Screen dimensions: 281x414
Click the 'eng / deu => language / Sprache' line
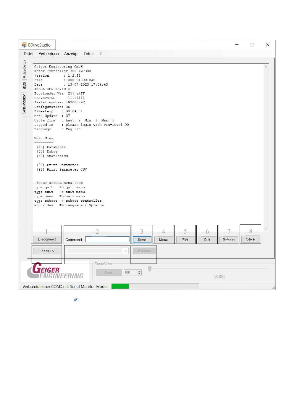click(69, 205)
